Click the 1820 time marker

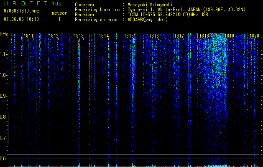254,35
